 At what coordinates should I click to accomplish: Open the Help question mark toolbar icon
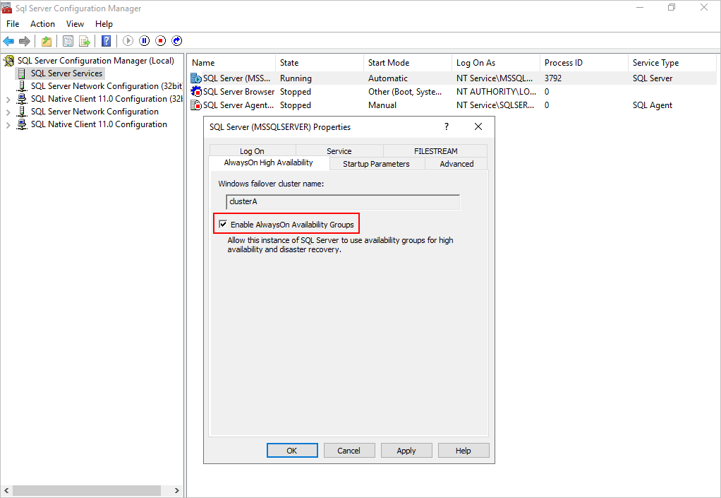pos(107,41)
